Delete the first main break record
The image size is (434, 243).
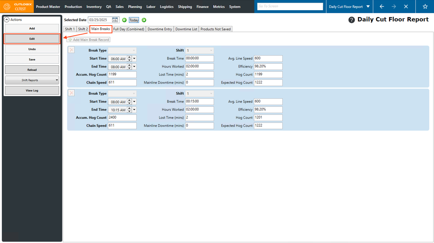click(x=71, y=50)
